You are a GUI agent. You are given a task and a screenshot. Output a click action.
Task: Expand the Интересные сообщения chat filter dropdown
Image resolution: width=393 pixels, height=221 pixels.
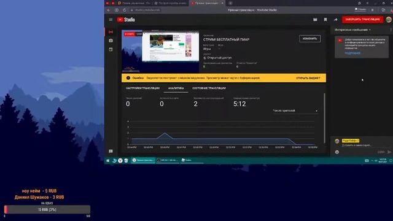(352, 29)
